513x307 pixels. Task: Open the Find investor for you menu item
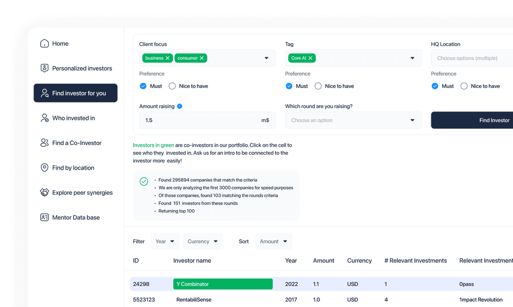pos(76,93)
